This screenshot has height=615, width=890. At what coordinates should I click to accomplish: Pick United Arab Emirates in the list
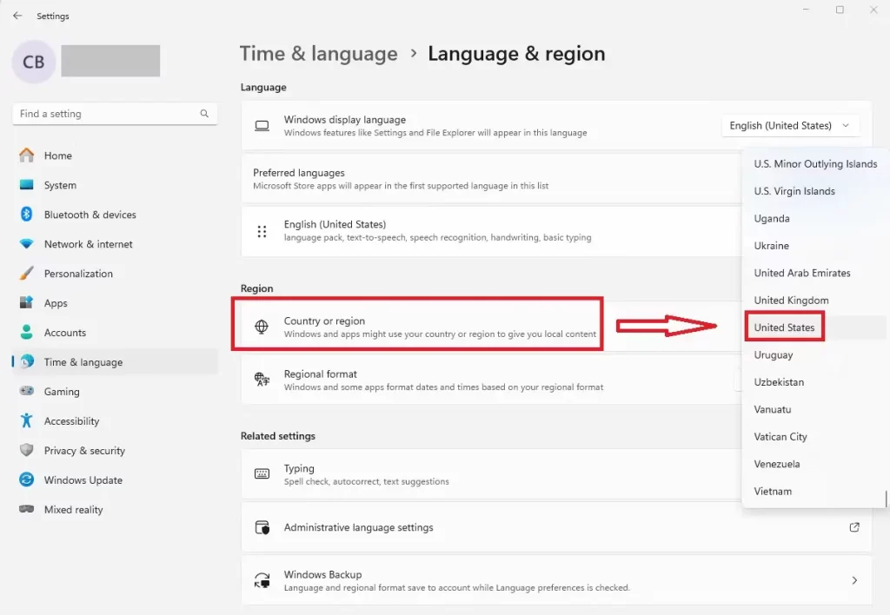(x=802, y=273)
